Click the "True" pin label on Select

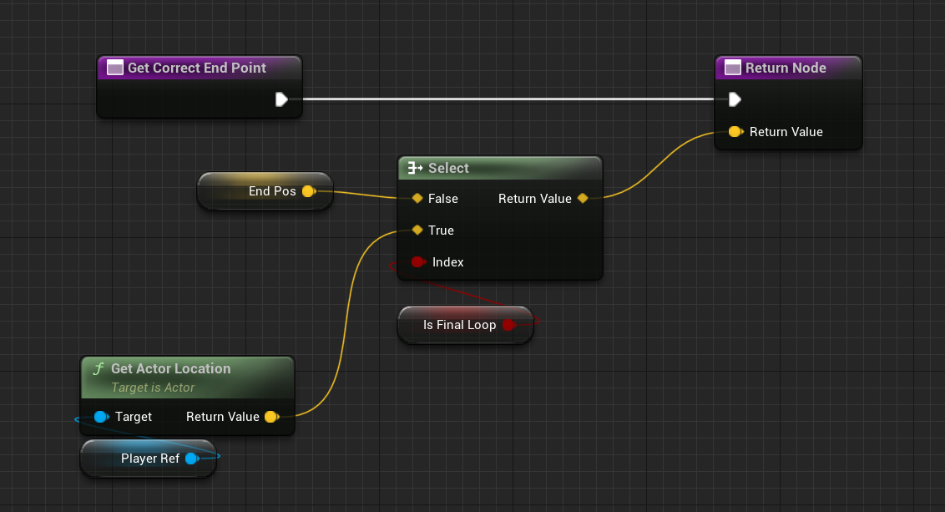(x=441, y=230)
